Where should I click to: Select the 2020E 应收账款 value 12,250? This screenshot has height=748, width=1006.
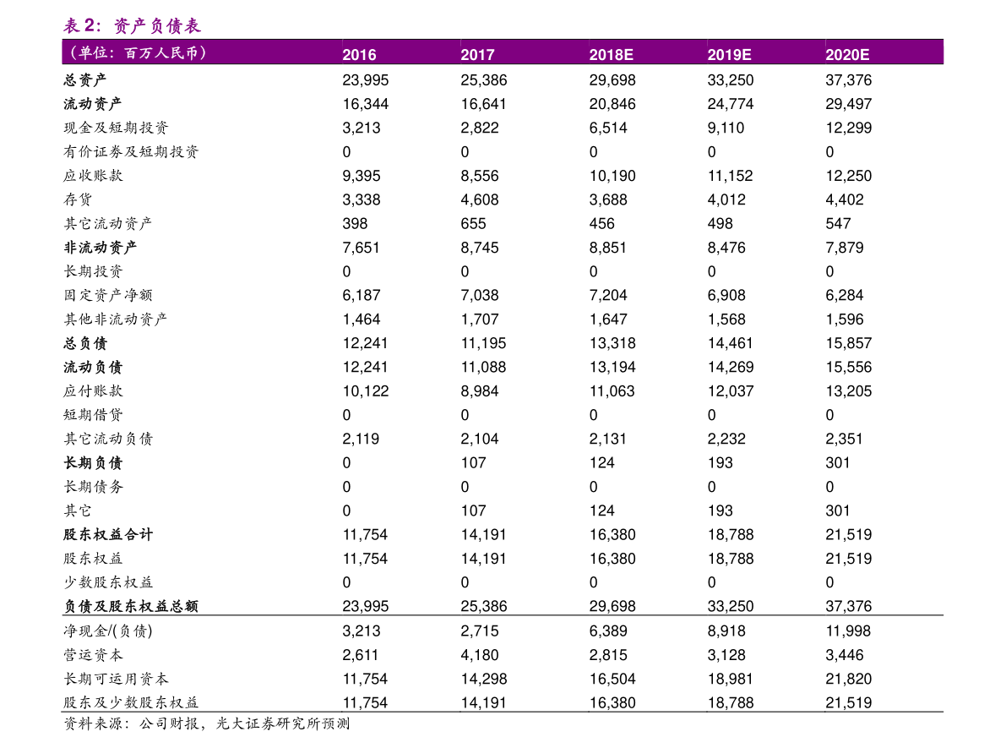tap(848, 176)
